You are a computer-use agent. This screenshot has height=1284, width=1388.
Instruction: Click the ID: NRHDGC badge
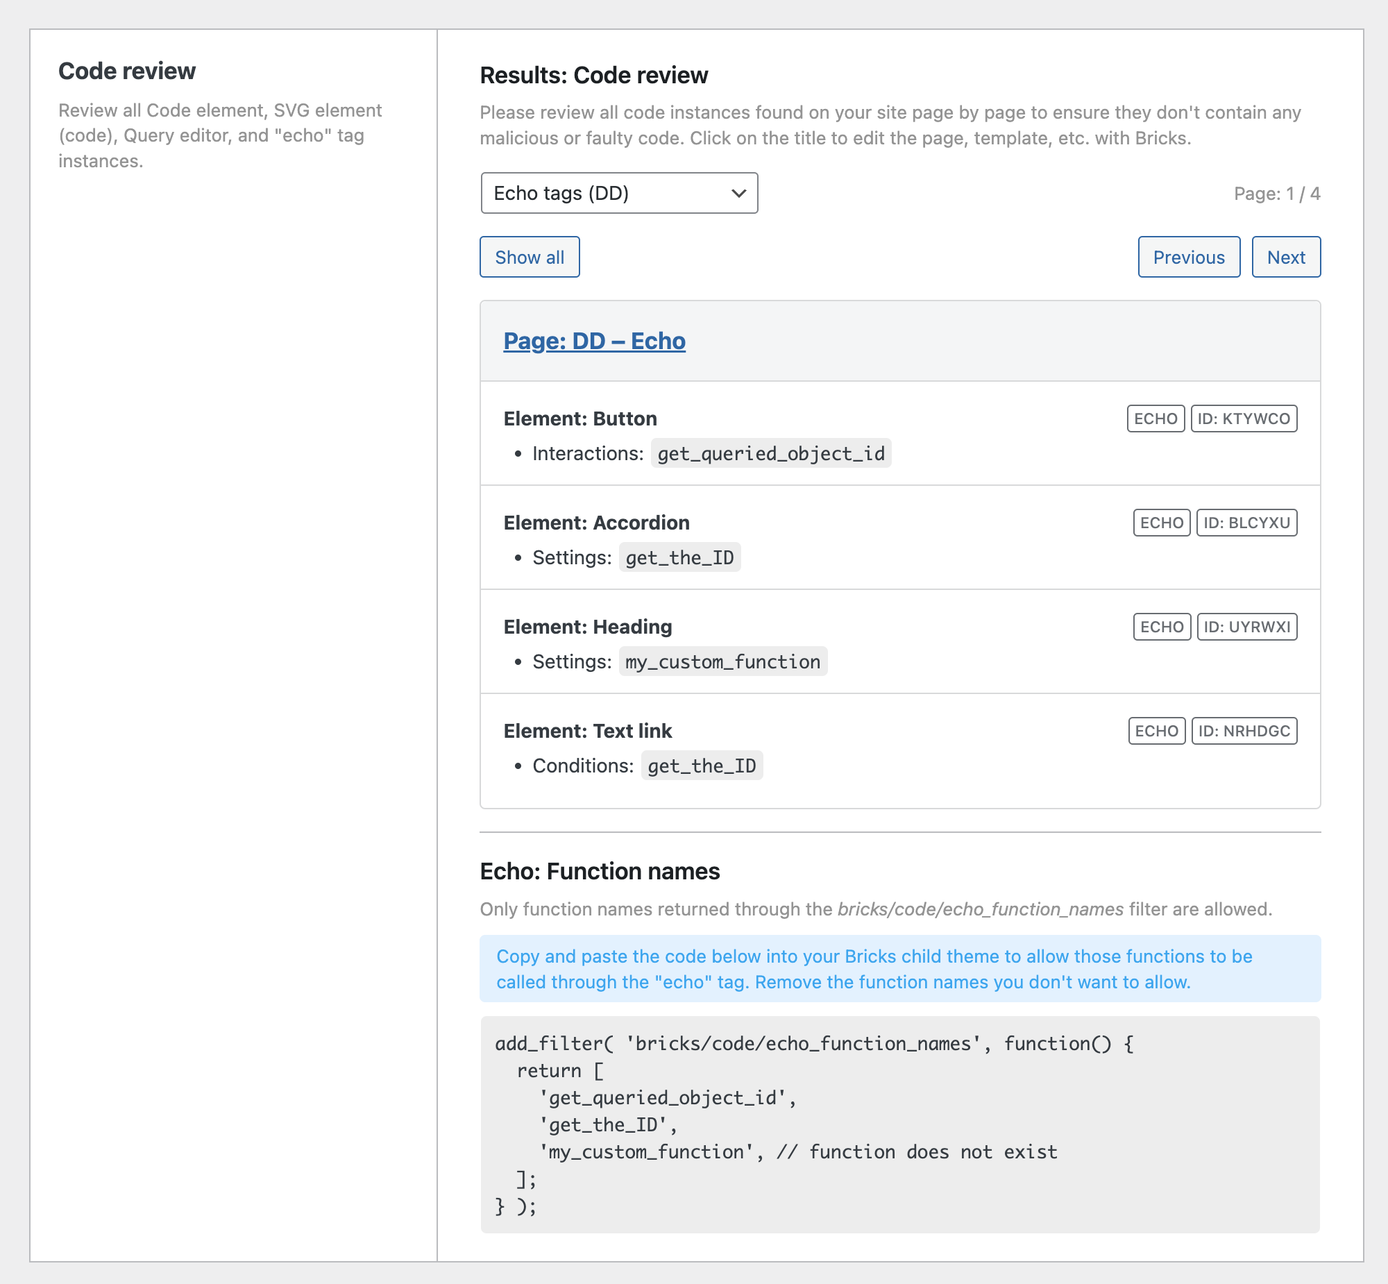click(1244, 731)
